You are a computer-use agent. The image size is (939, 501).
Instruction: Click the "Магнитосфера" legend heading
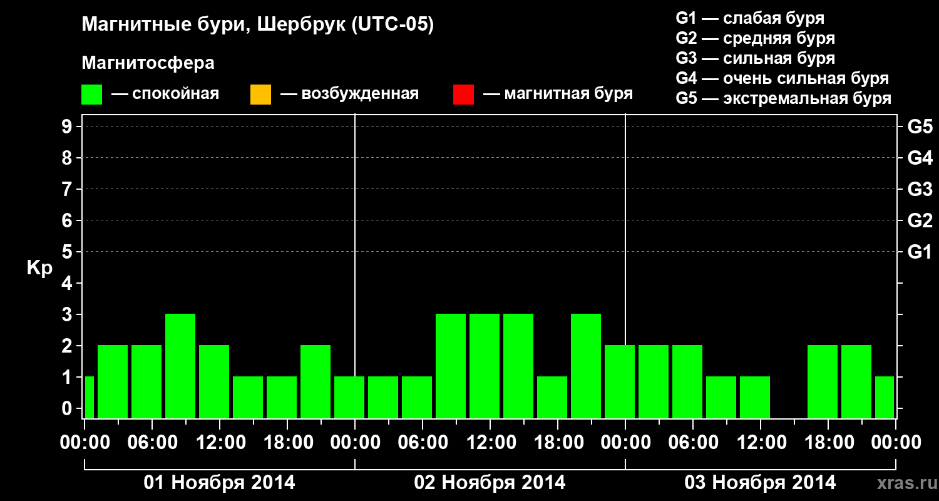point(148,63)
